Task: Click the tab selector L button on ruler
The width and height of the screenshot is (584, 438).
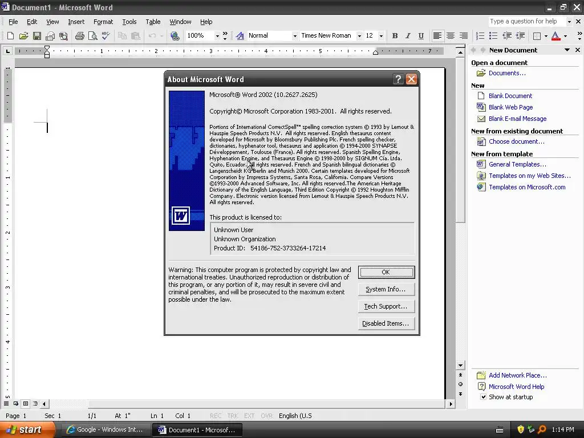Action: tap(7, 51)
